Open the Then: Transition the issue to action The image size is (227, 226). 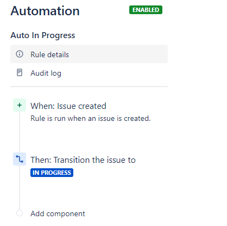point(83,160)
